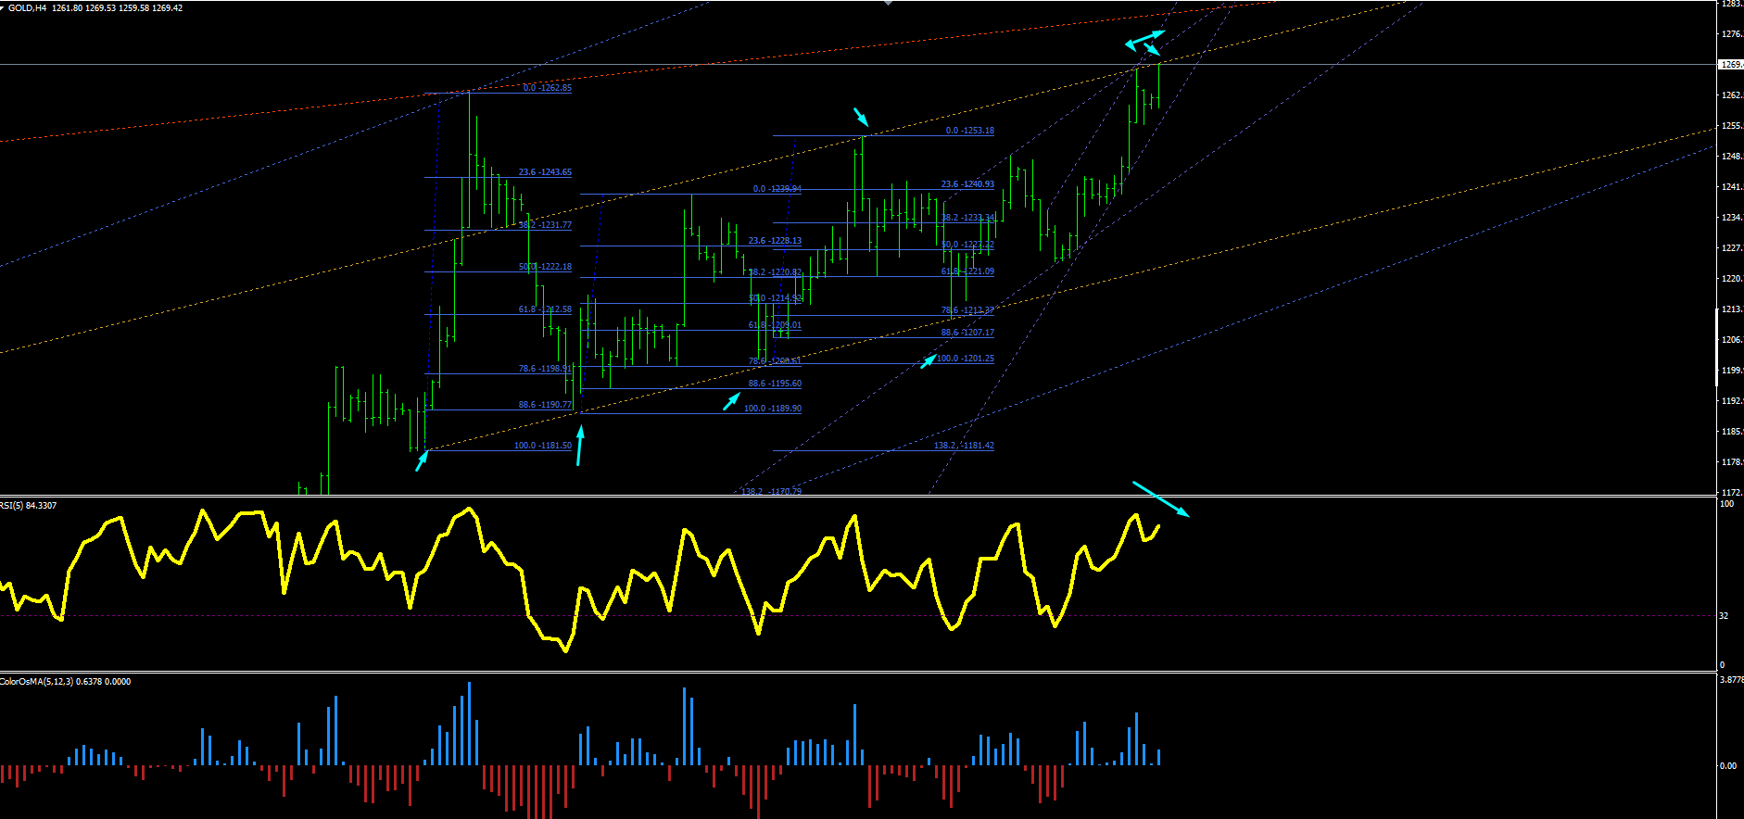Image resolution: width=1744 pixels, height=819 pixels.
Task: Click Fibonacci label 50.0 -1222.18
Action: [x=545, y=267]
